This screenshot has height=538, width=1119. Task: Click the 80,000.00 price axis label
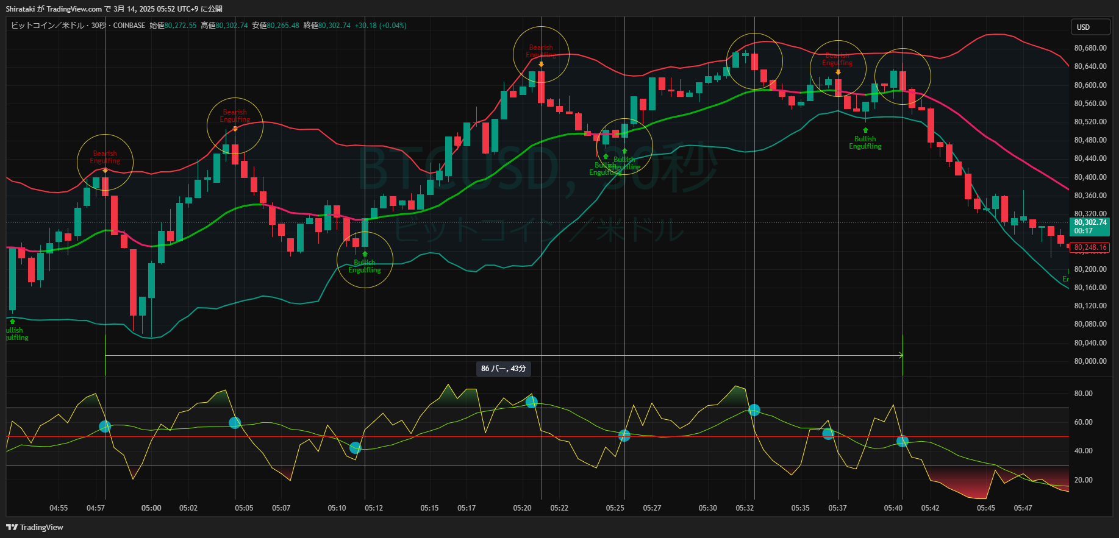[x=1090, y=361]
